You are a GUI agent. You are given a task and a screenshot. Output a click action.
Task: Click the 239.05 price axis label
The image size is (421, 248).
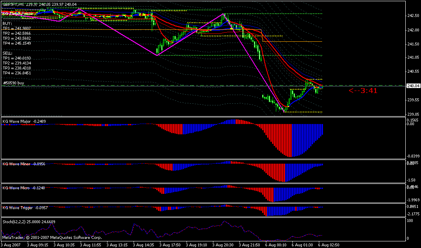click(x=413, y=114)
